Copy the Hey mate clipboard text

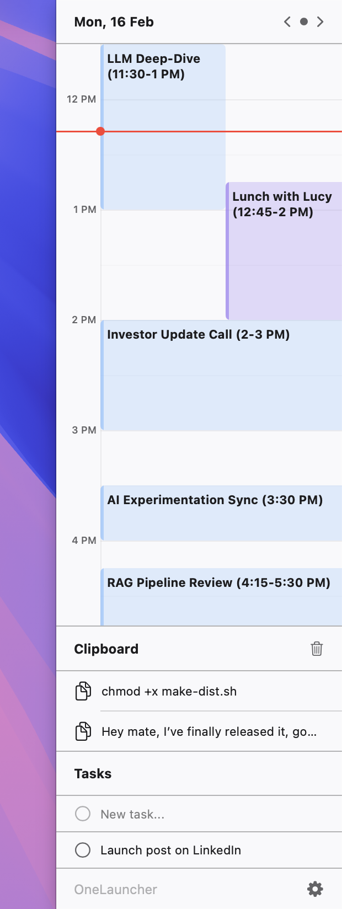click(209, 732)
